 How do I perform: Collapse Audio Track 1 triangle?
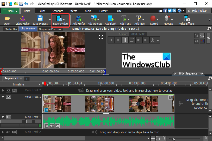tap(3, 117)
